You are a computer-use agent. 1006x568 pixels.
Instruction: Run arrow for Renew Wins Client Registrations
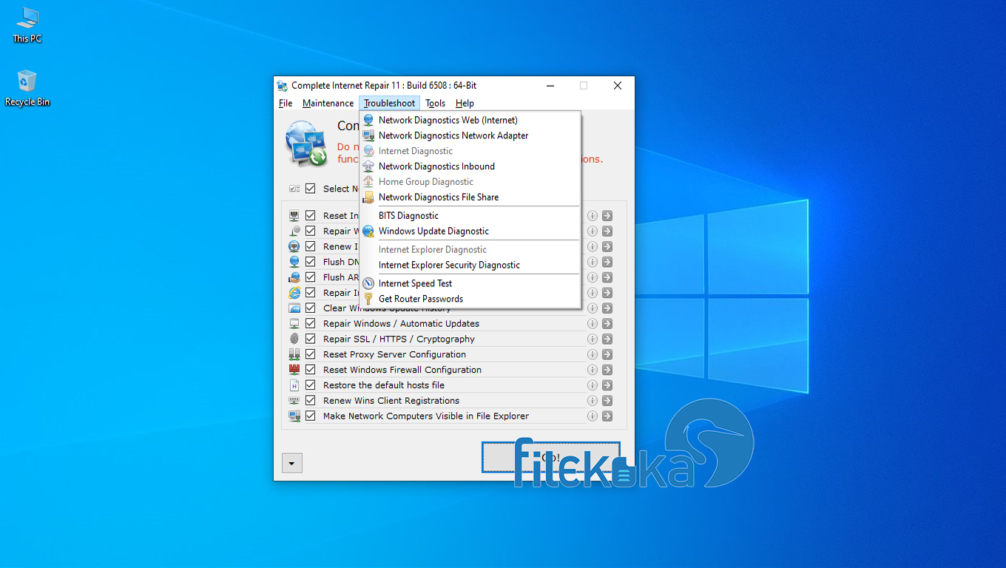[607, 401]
